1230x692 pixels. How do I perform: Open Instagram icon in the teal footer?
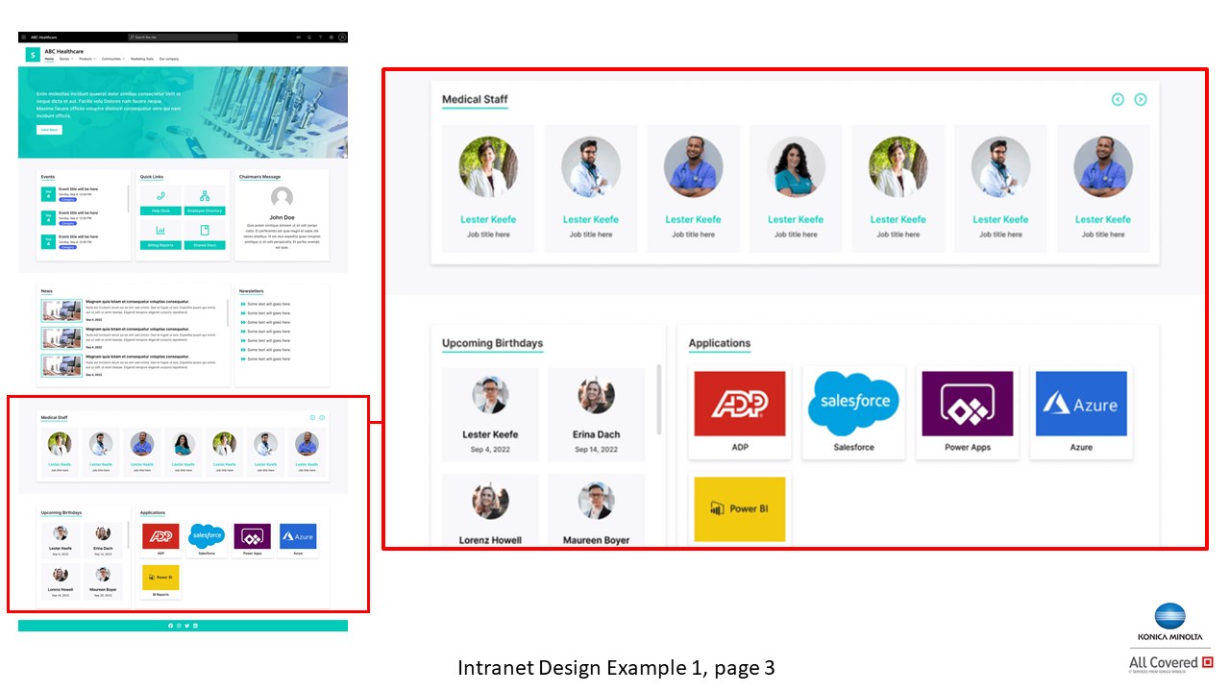(179, 626)
